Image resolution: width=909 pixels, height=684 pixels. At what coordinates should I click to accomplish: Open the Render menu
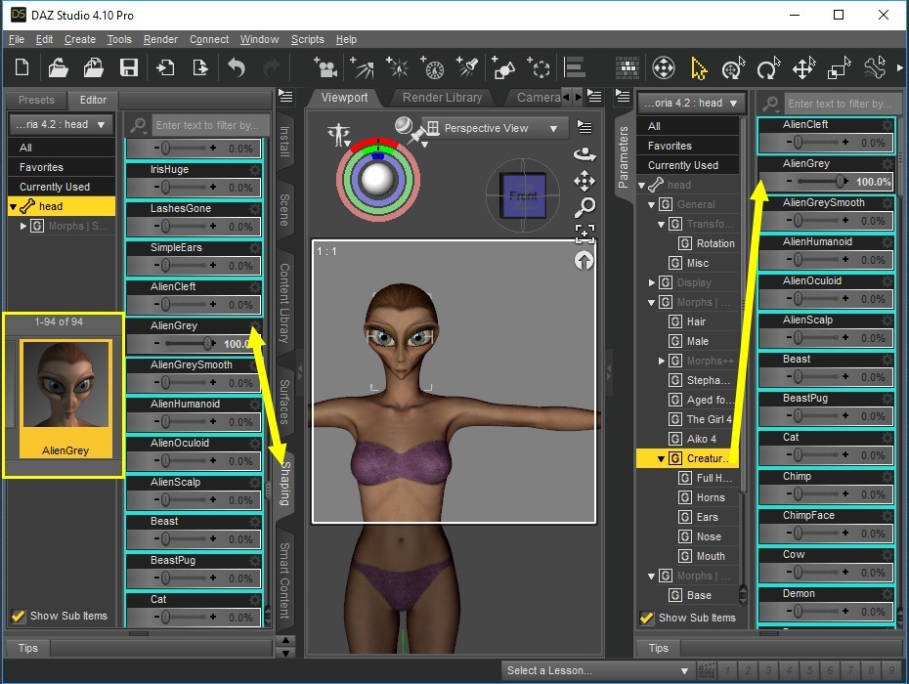tap(160, 39)
